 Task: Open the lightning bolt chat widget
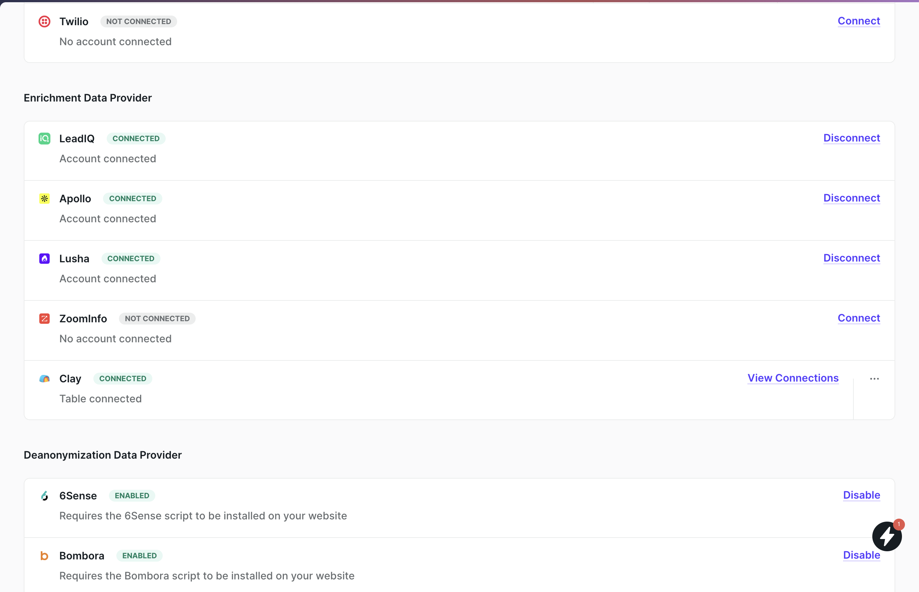point(887,536)
